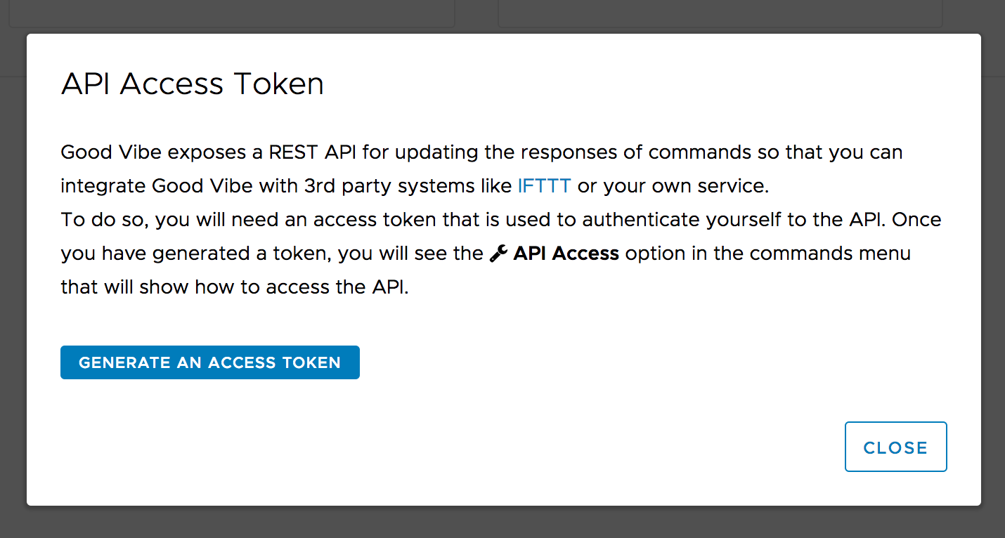
Task: Click the dimmed backdrop below the dialog
Action: pos(502,522)
